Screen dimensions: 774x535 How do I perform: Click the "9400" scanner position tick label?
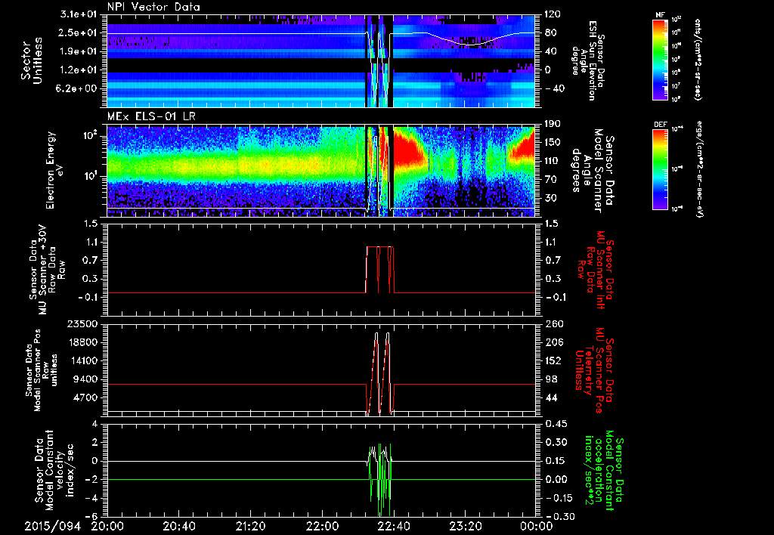[86, 379]
